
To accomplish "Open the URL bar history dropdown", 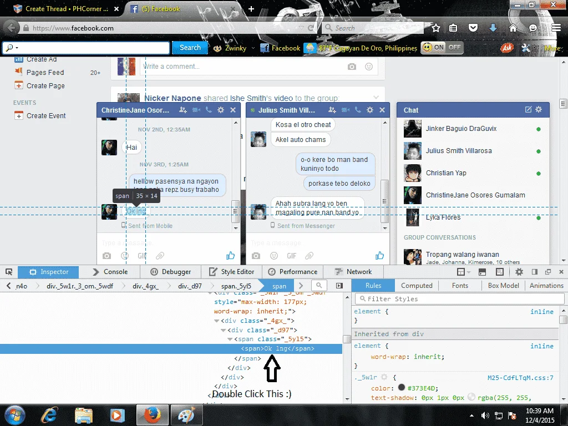I will (301, 28).
